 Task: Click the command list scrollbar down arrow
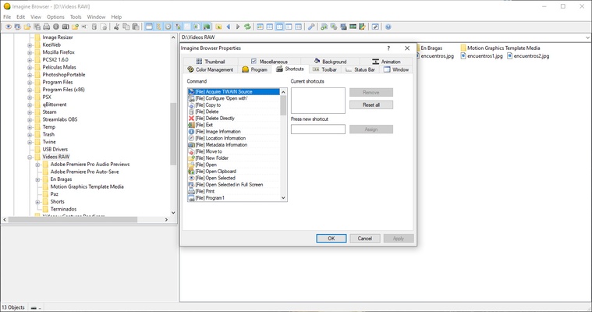[283, 199]
